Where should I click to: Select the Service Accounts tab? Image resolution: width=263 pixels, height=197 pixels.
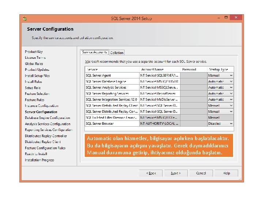95,52
